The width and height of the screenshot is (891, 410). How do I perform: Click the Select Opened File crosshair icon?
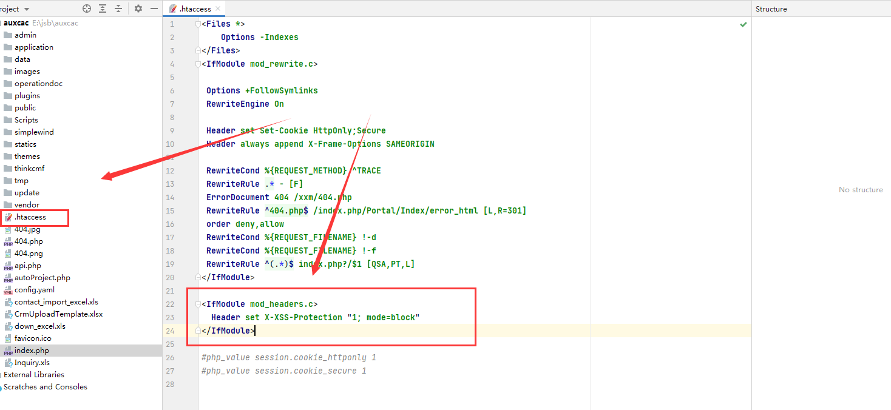tap(87, 8)
